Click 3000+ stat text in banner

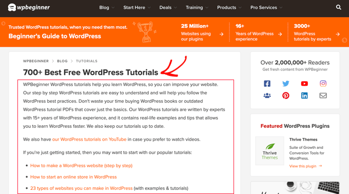[x=302, y=26]
